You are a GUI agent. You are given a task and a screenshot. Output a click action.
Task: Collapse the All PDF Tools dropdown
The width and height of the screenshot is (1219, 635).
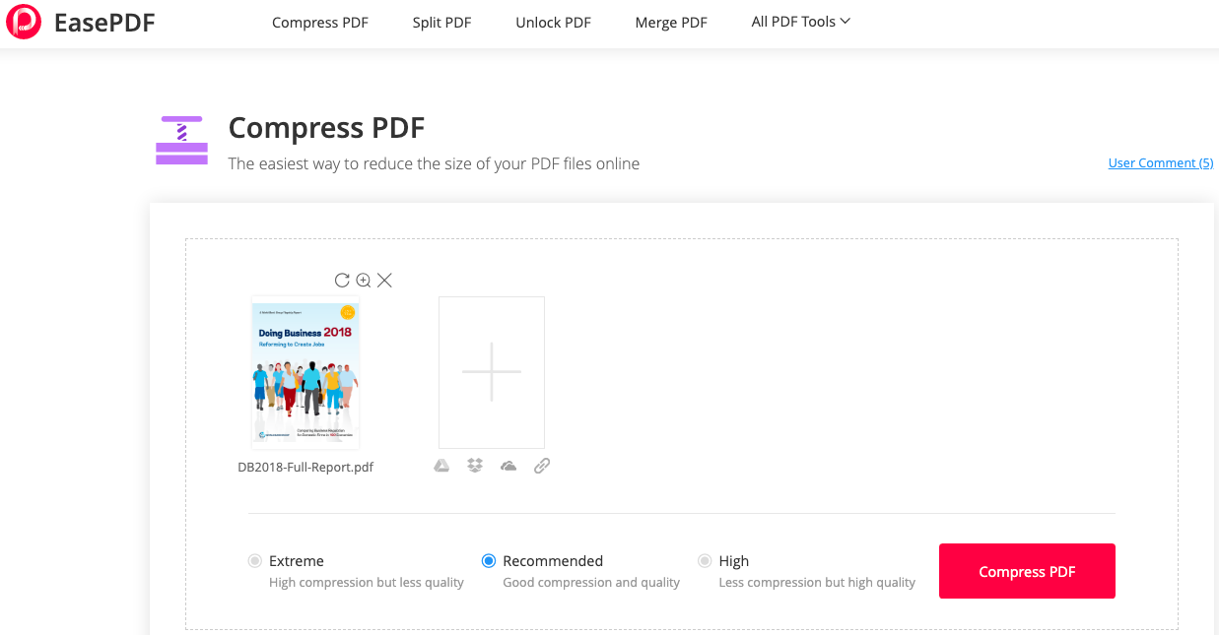point(799,21)
